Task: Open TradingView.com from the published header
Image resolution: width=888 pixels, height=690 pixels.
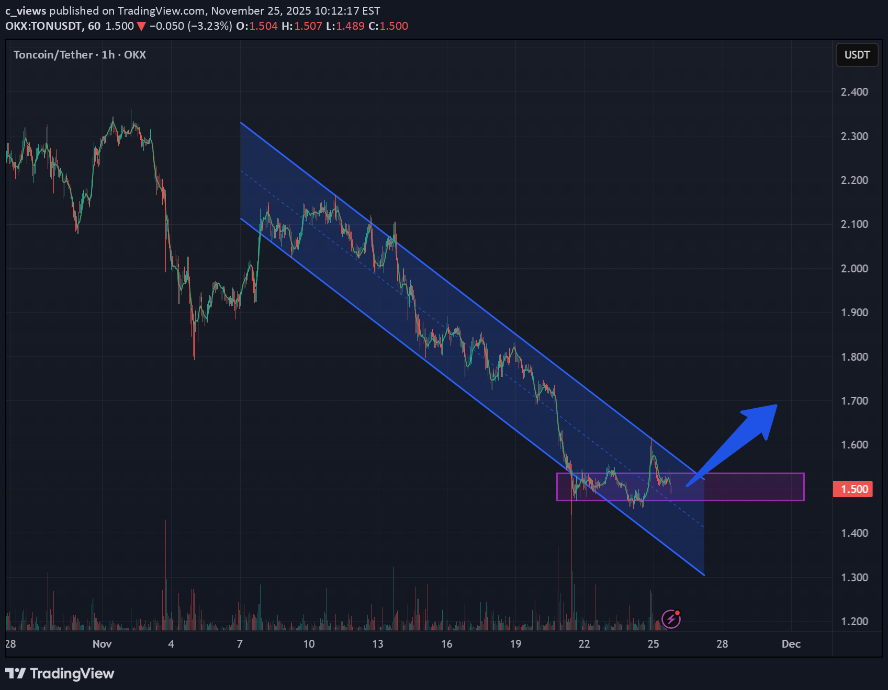Action: (162, 10)
